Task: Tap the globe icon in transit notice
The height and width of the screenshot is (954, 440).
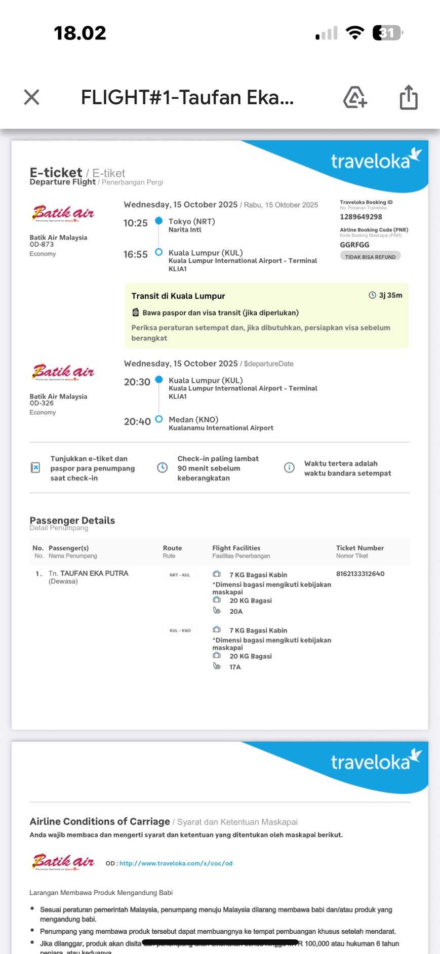Action: 136,312
